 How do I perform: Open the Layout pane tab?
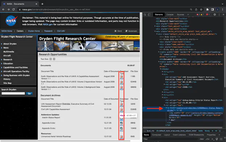pyautogui.click(x=167, y=135)
